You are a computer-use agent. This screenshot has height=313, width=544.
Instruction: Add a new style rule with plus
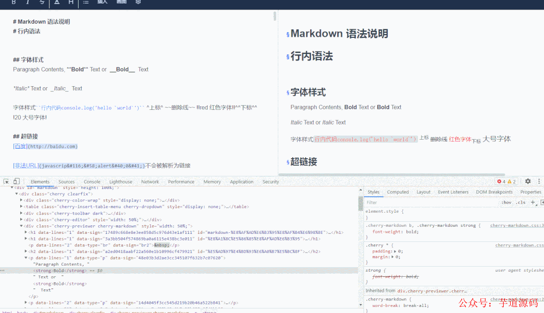[533, 202]
